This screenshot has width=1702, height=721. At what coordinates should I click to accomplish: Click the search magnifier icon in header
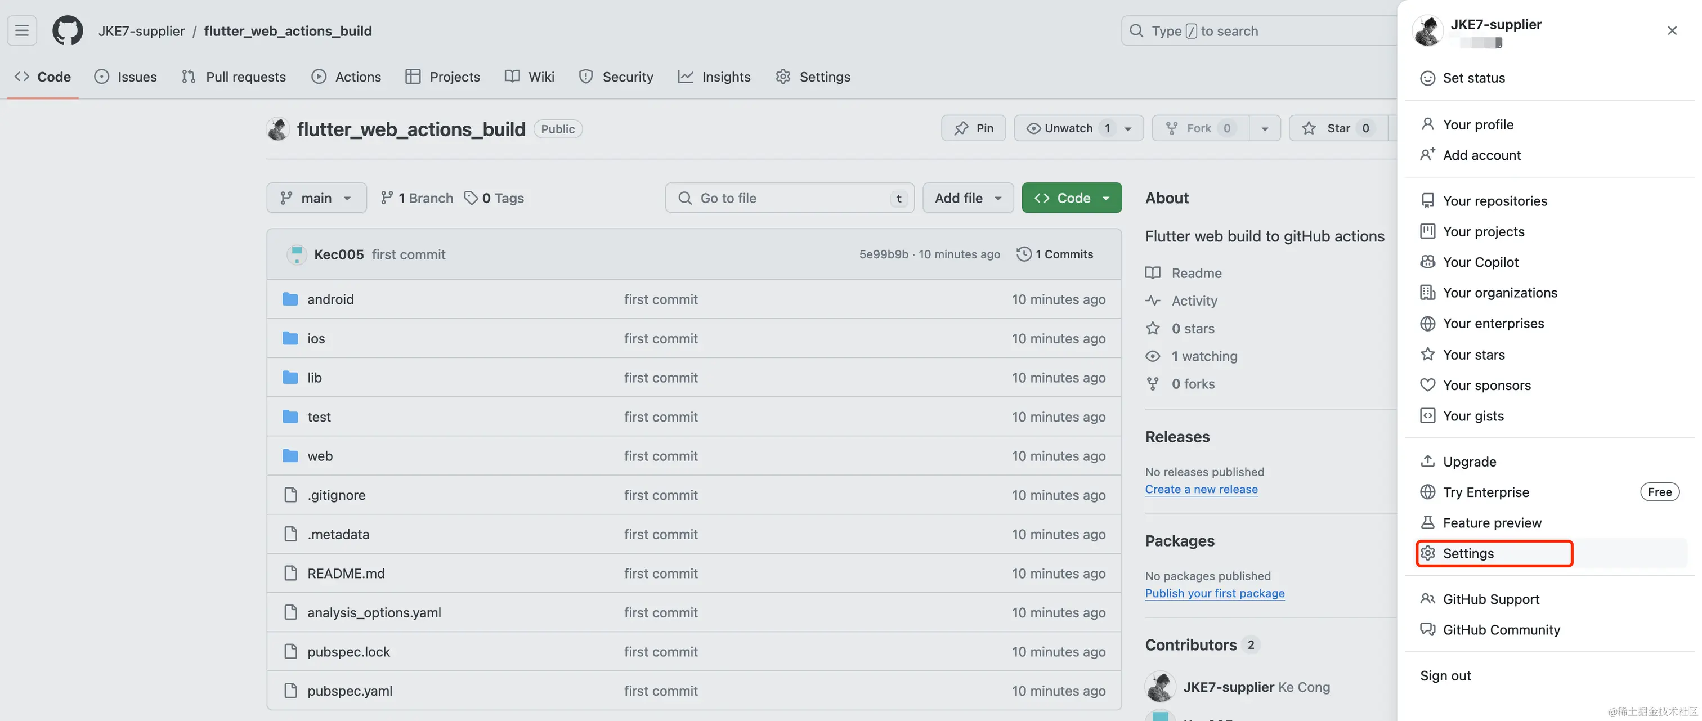(x=1136, y=30)
